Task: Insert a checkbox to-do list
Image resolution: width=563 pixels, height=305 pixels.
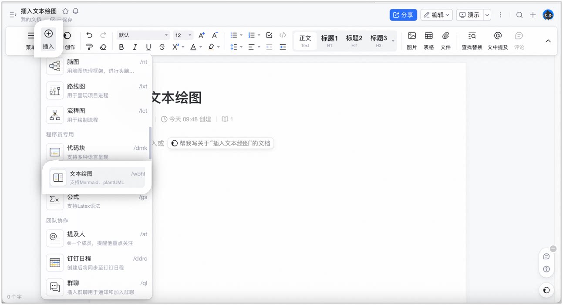Action: pyautogui.click(x=269, y=35)
